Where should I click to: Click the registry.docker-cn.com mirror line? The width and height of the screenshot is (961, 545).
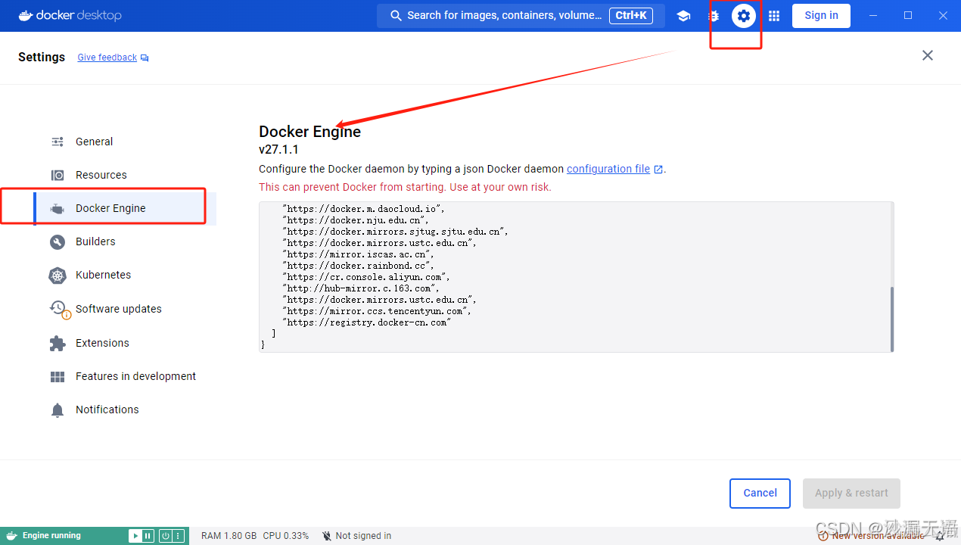click(367, 322)
